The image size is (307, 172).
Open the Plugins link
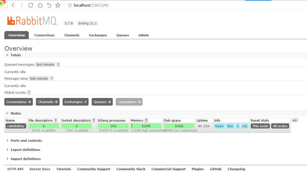[198, 169]
